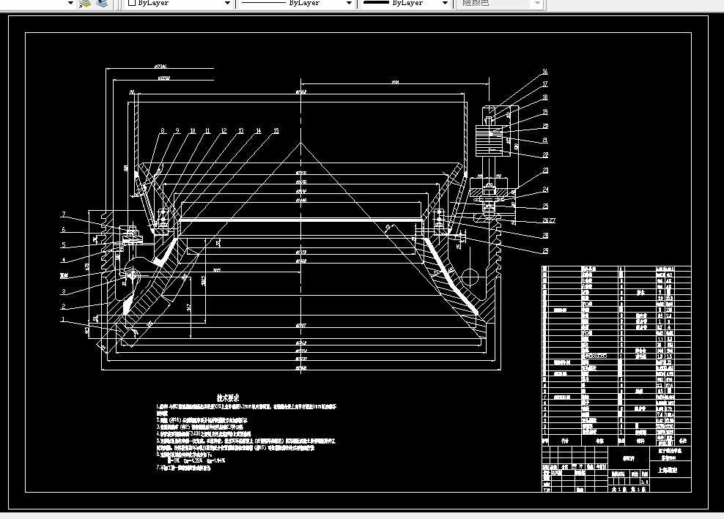The width and height of the screenshot is (724, 519).
Task: Select the balloon label "8"
Action: pos(163,131)
